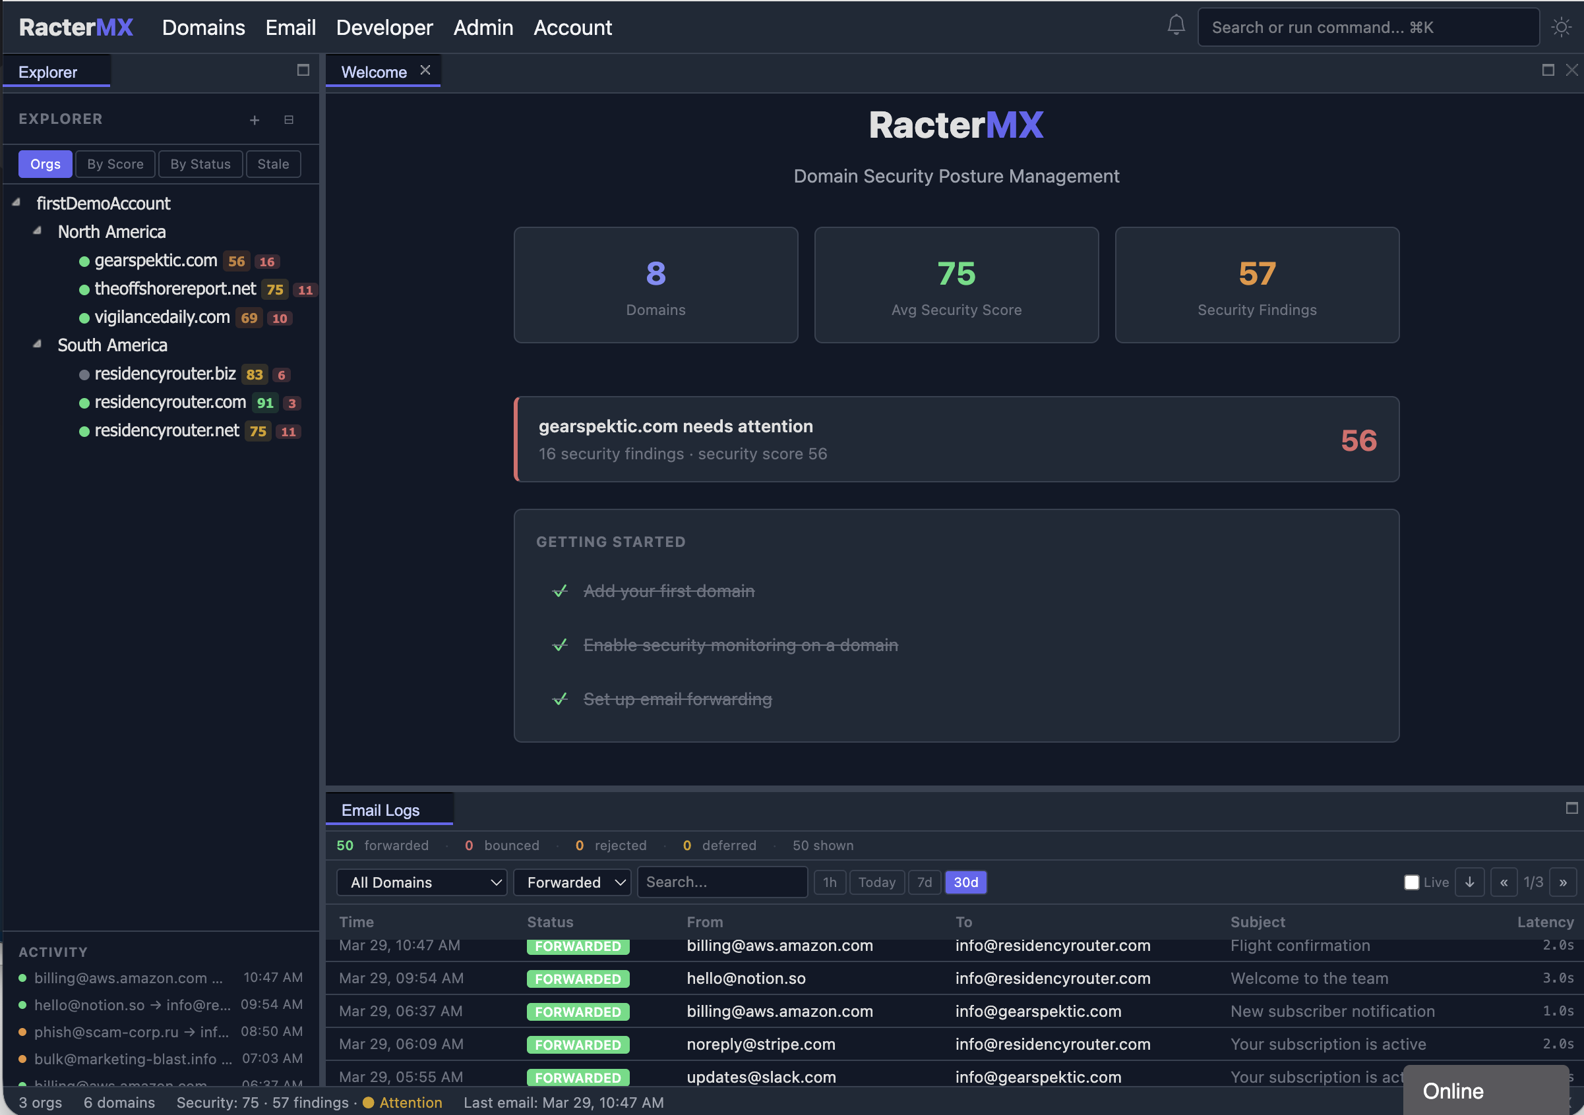Click the search or run command field
This screenshot has height=1115, width=1584.
click(x=1368, y=27)
